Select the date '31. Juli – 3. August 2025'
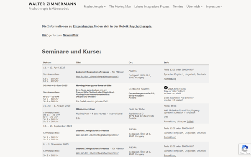 pyautogui.click(x=56, y=106)
